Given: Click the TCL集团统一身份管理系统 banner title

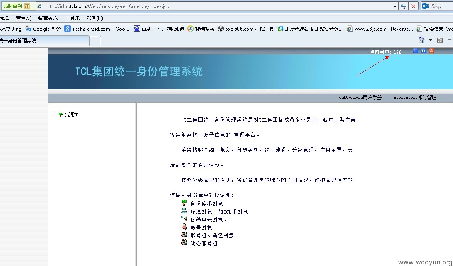Looking at the screenshot, I should coord(139,71).
